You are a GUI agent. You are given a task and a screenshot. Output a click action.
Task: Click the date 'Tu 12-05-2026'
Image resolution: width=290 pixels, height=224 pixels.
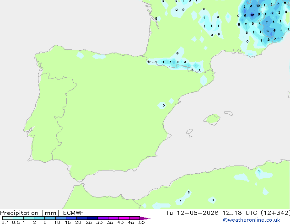coord(192,213)
